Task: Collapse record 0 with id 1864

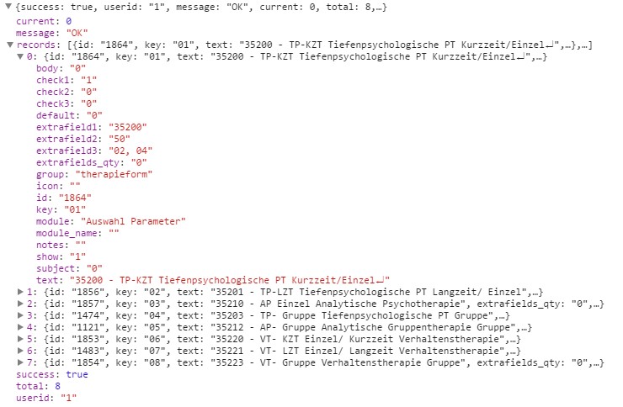Action: (20, 56)
